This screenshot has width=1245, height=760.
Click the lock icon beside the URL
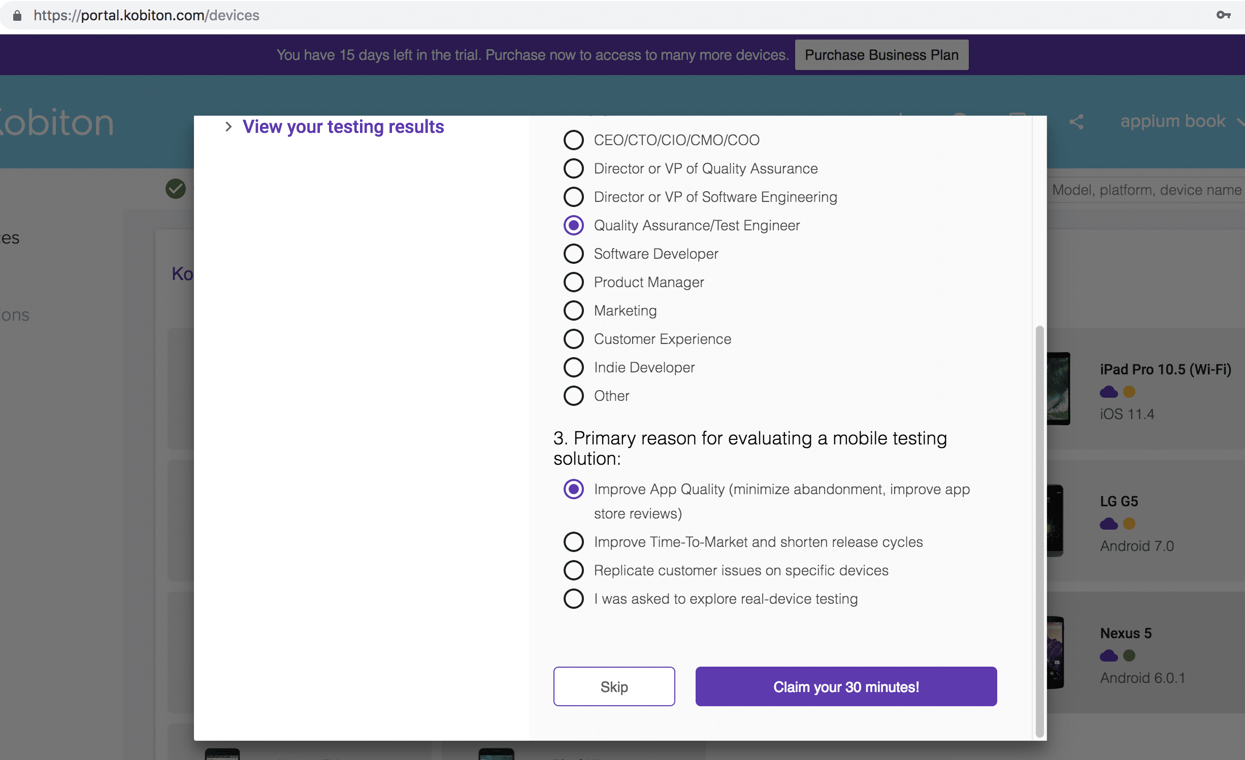pyautogui.click(x=17, y=16)
